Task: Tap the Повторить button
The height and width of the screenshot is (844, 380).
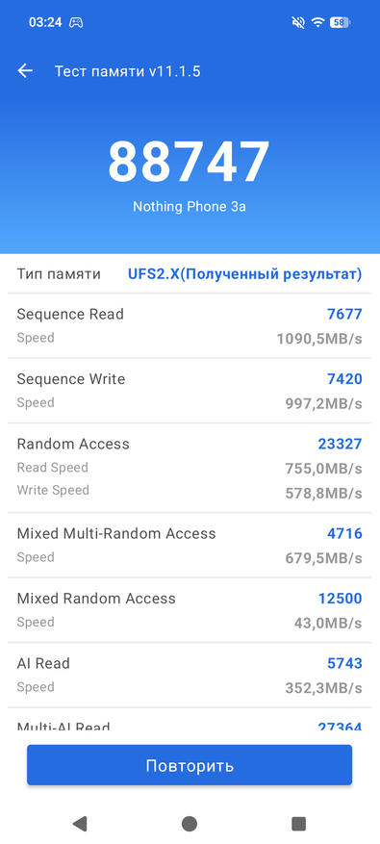Action: [190, 765]
